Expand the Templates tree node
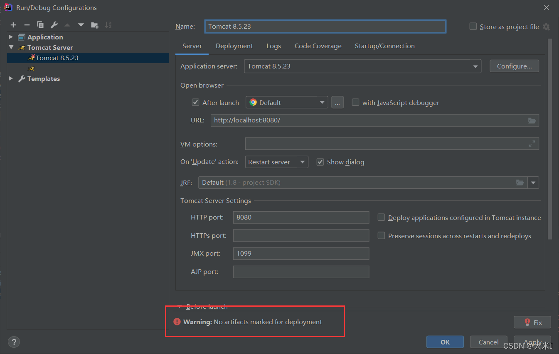This screenshot has width=559, height=354. [11, 78]
